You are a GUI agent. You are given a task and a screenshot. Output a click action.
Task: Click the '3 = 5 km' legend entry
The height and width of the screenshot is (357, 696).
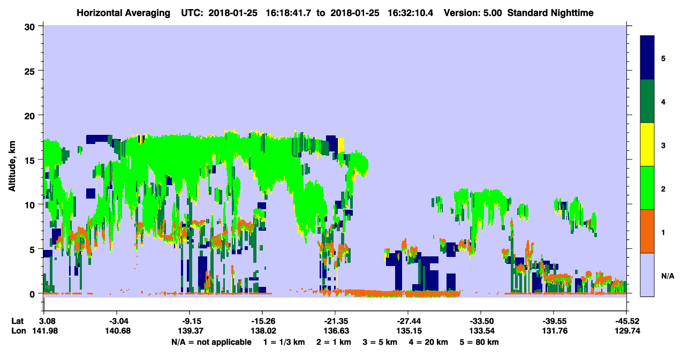click(x=380, y=341)
